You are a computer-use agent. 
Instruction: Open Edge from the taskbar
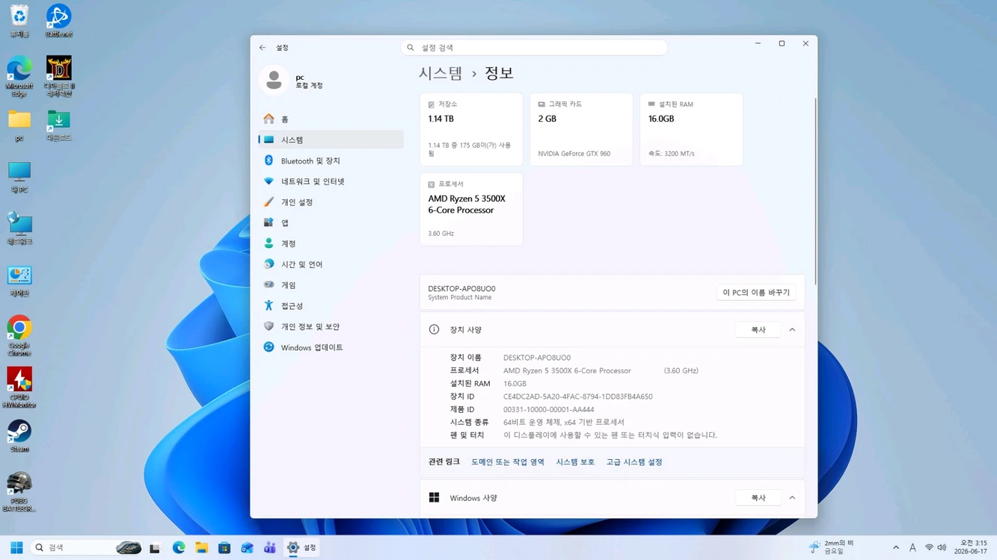point(179,548)
